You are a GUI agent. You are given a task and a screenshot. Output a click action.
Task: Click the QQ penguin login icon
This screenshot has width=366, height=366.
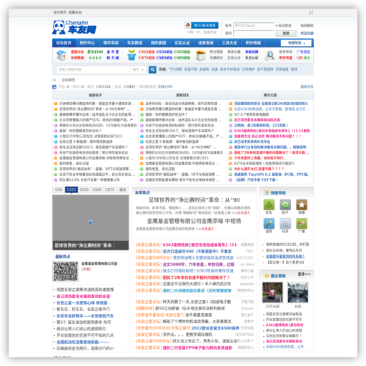188,25
